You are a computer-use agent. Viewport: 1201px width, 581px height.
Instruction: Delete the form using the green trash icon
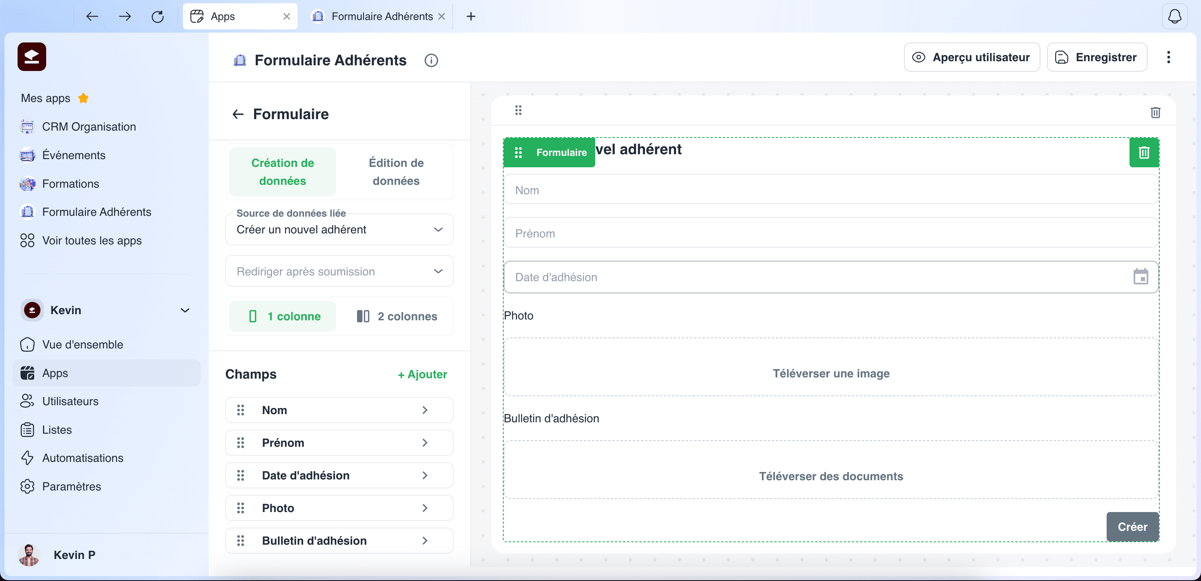click(x=1144, y=152)
